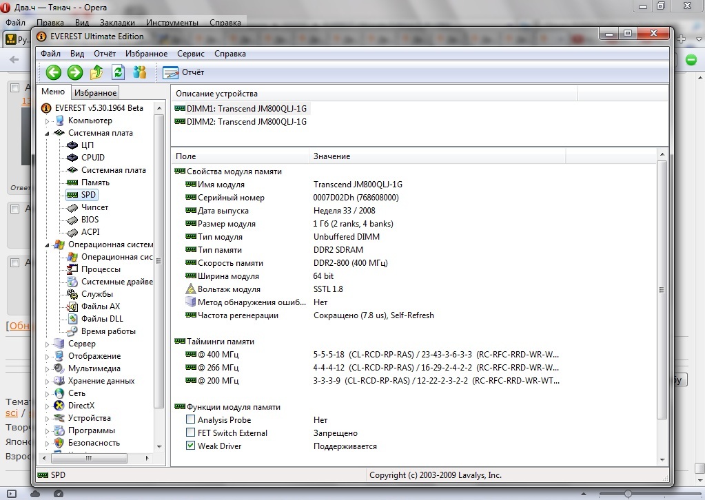705x500 pixels.
Task: Expand the Отображение tree node
Action: click(48, 357)
